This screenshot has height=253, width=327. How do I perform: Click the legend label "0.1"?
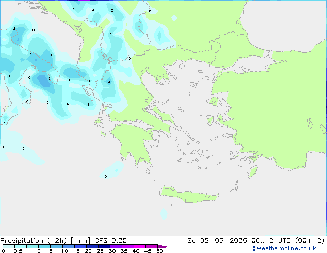coord(6,251)
